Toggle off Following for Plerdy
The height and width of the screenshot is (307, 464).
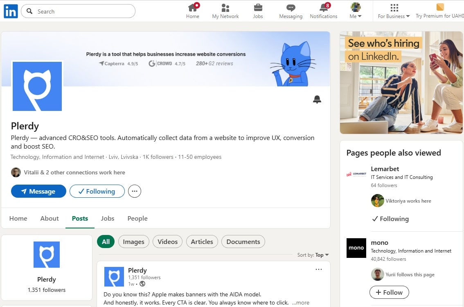[x=97, y=191]
